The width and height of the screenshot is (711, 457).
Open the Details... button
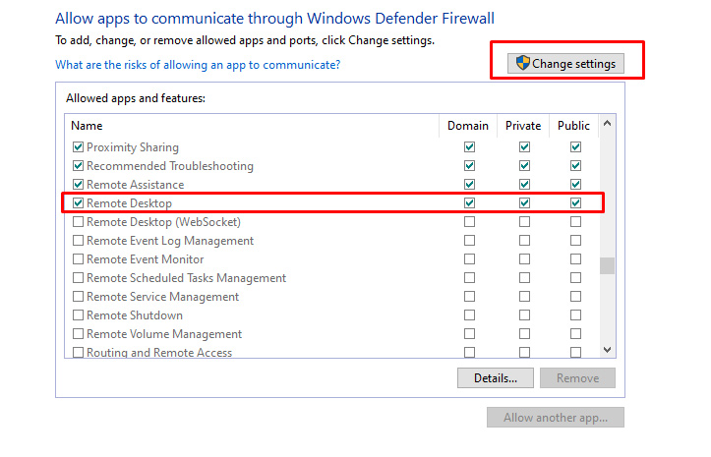495,378
